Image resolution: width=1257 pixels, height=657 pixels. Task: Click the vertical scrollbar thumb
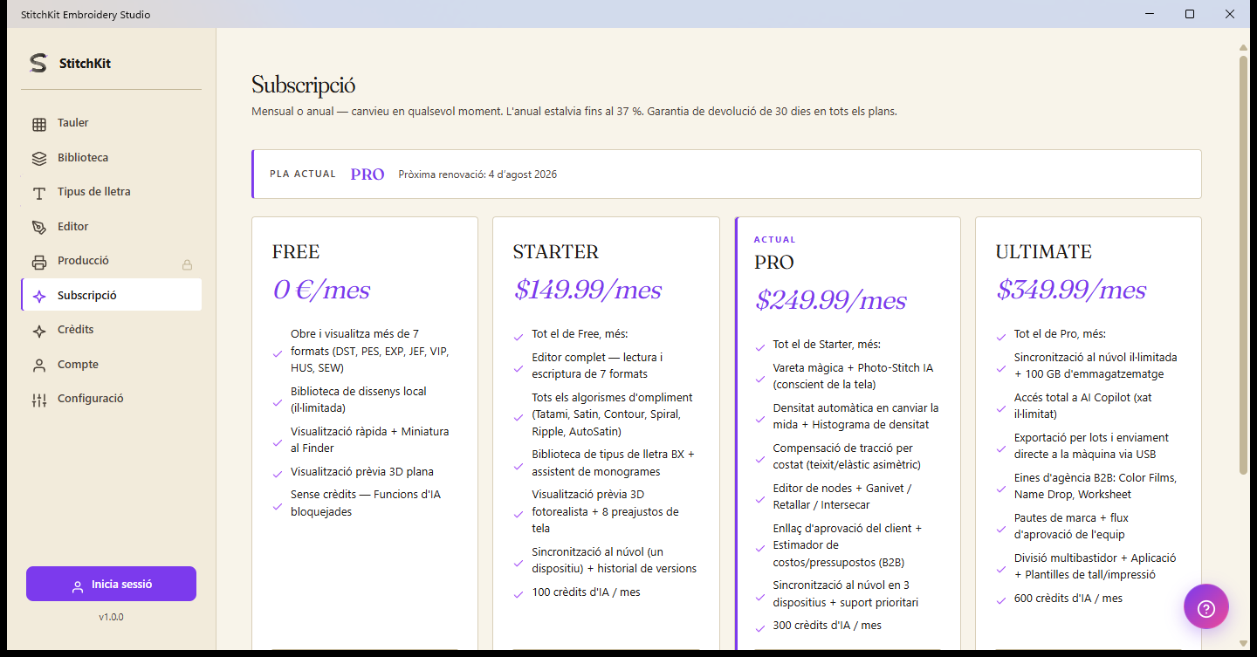[x=1244, y=265]
